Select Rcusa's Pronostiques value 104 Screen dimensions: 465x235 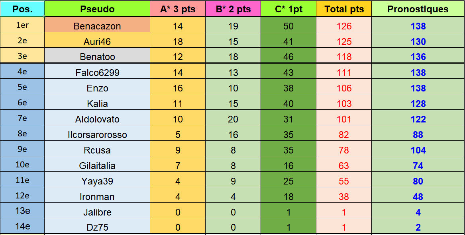[x=418, y=150]
